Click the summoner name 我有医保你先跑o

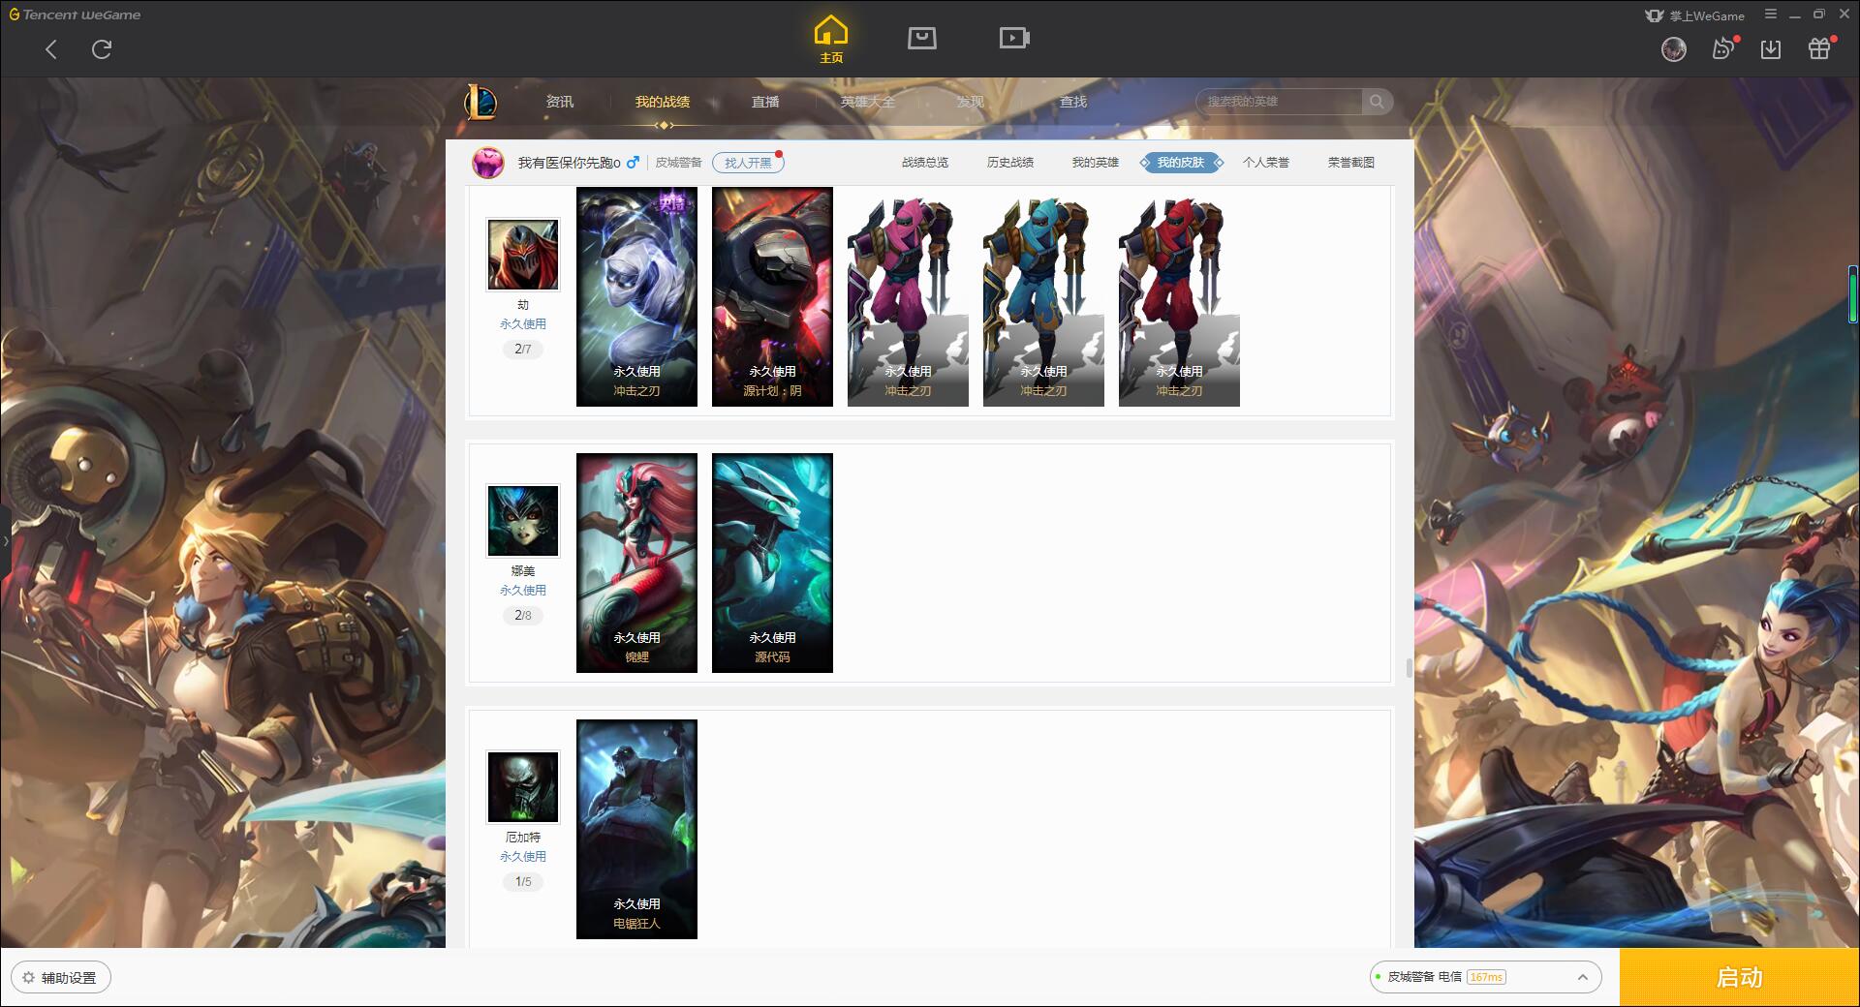pyautogui.click(x=569, y=163)
